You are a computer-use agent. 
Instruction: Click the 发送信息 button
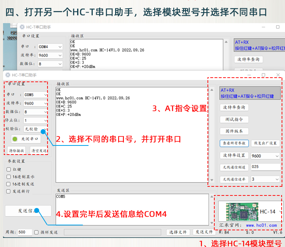[x=28, y=211]
